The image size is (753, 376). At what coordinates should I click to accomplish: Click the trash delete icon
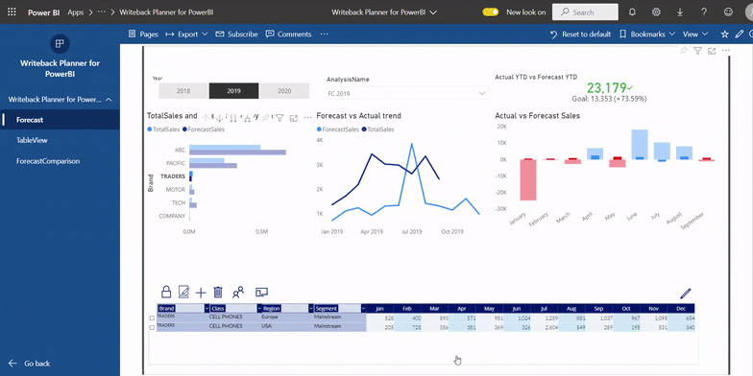click(x=218, y=292)
